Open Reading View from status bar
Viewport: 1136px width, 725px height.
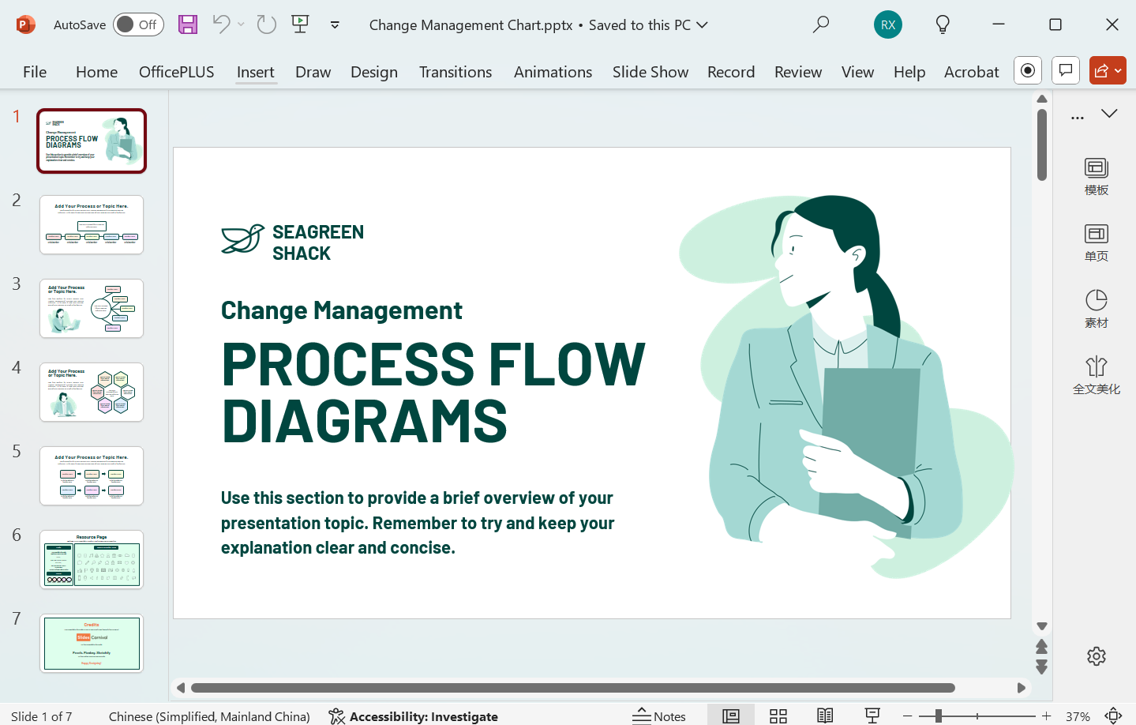825,716
